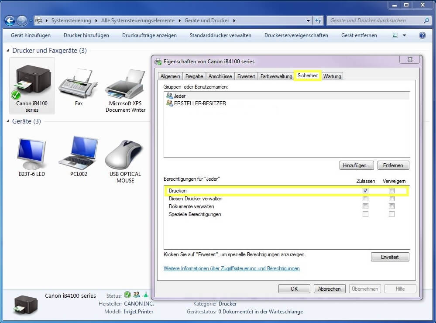Click the Systemsteuerung breadcrumb

click(71, 21)
